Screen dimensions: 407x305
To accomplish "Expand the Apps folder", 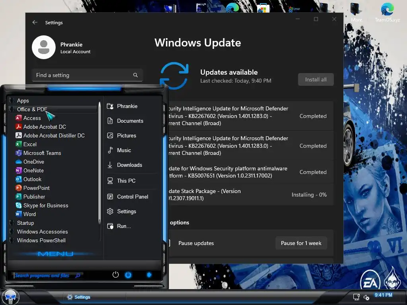I will pyautogui.click(x=23, y=100).
